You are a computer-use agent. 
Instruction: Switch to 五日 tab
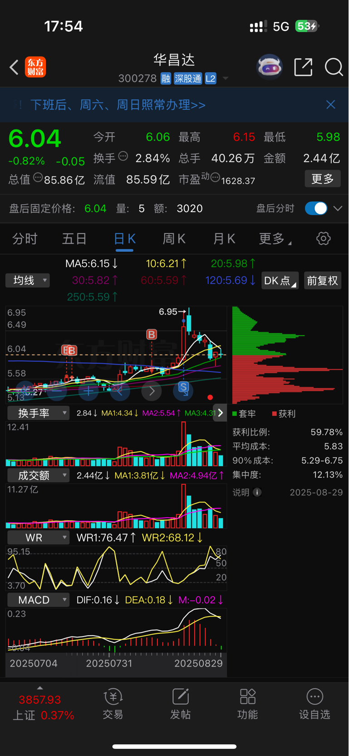click(74, 238)
